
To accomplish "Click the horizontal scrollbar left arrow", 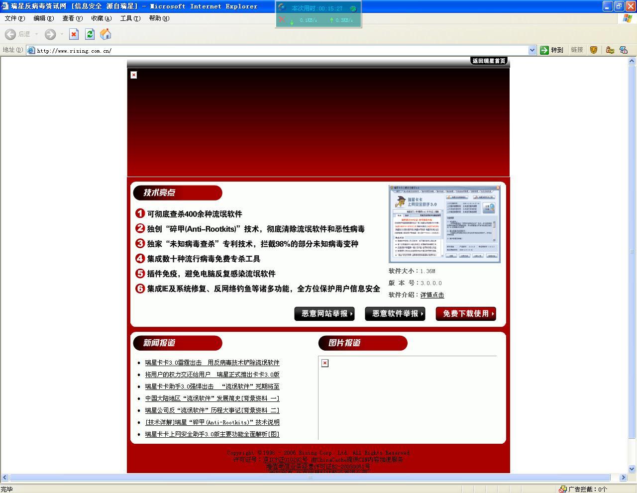I will point(4,477).
